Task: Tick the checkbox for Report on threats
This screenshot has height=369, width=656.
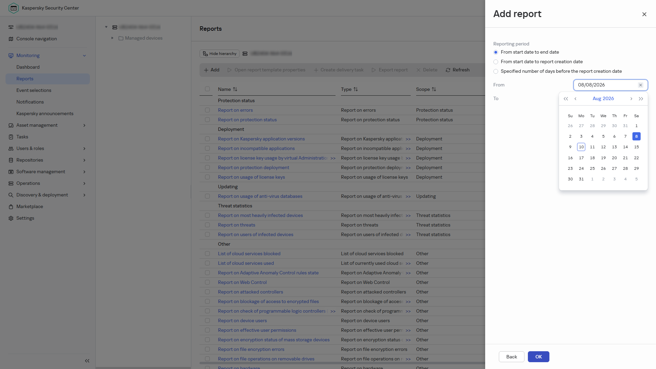Action: click(x=207, y=225)
